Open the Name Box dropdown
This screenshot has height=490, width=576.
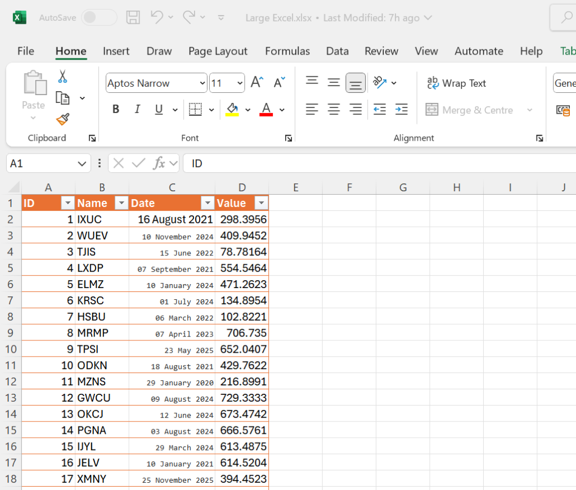82,164
